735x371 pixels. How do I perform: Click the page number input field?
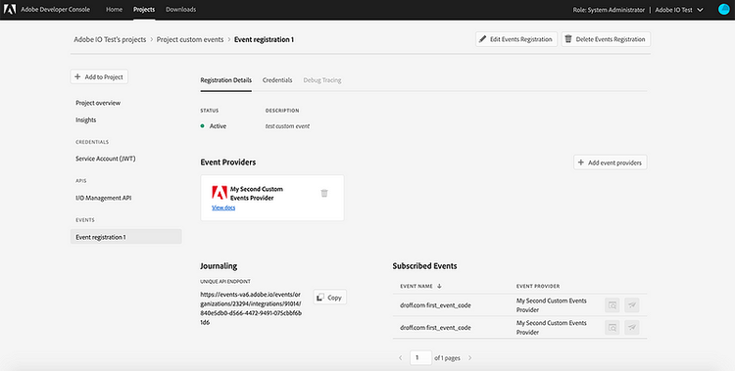point(421,358)
